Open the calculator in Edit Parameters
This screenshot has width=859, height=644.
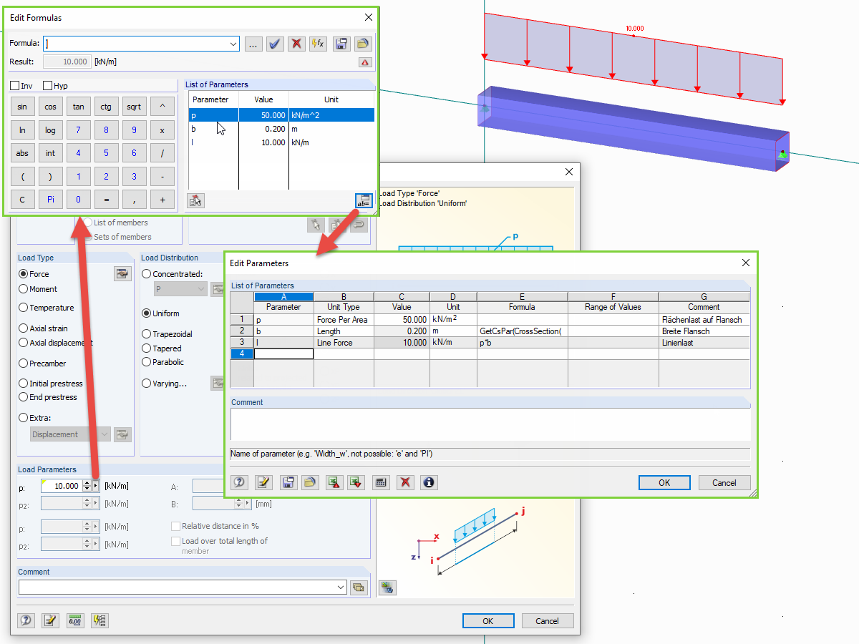[x=380, y=482]
